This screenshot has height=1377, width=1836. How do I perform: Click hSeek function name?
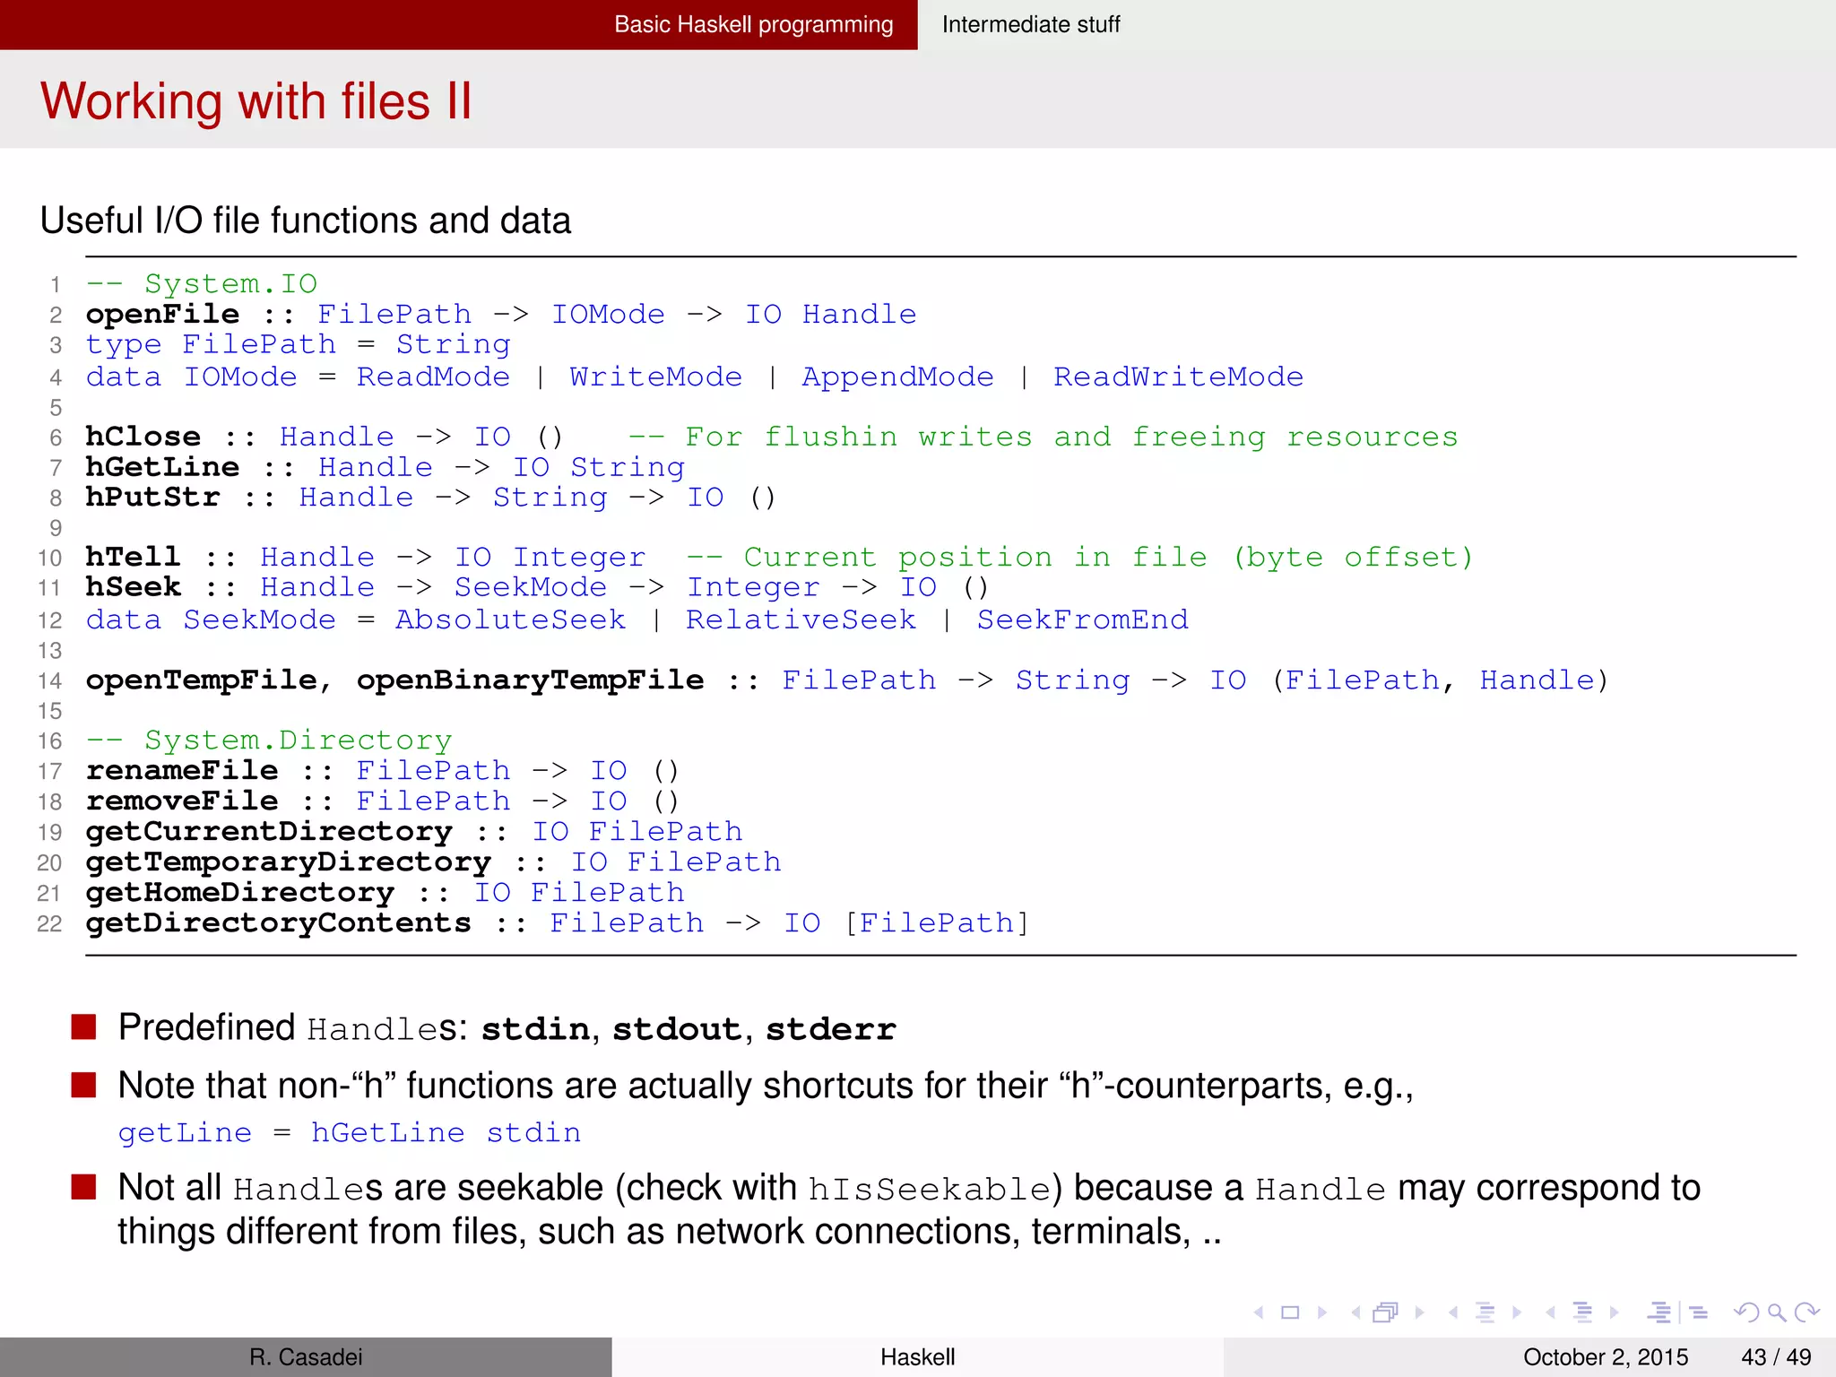coord(134,588)
